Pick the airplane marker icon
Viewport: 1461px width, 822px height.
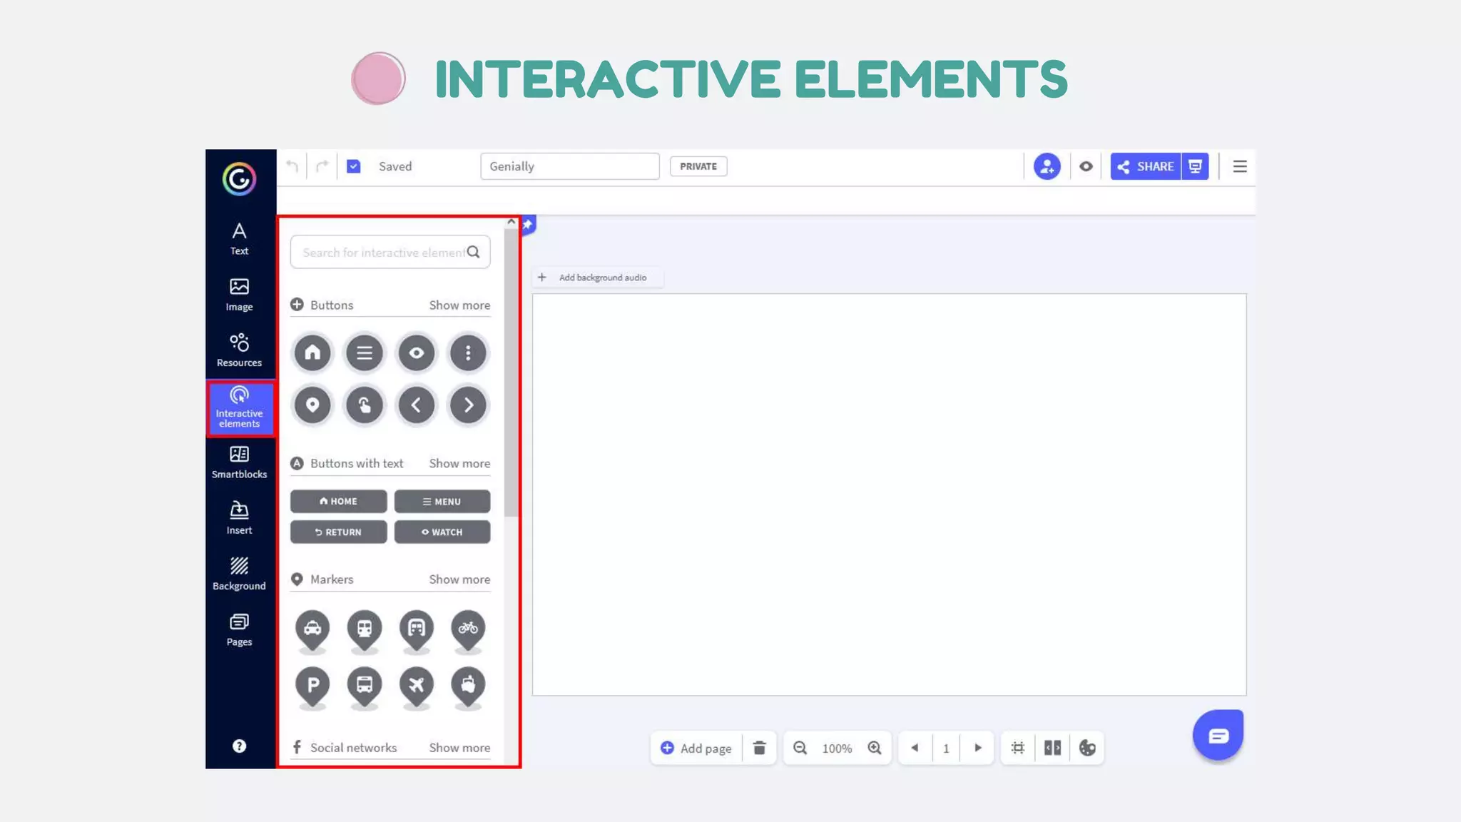(x=416, y=684)
